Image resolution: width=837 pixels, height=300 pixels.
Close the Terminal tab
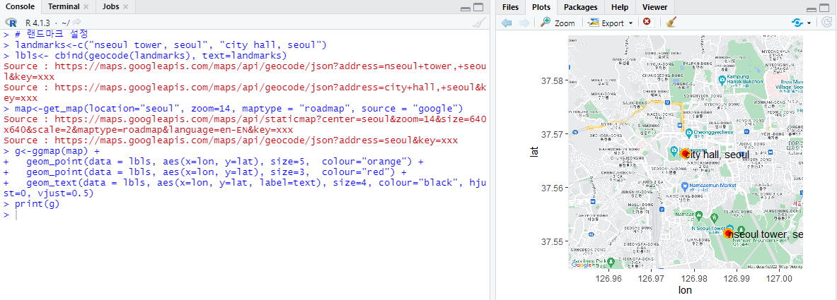[x=86, y=8]
